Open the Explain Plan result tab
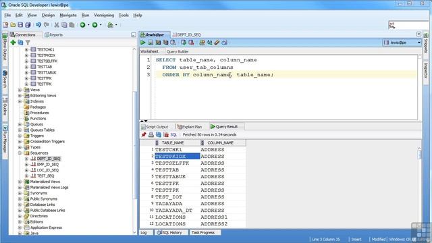 point(190,127)
